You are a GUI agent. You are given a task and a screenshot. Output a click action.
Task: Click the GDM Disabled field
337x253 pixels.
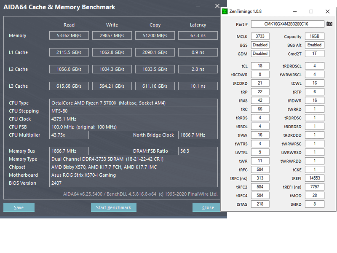(260, 54)
